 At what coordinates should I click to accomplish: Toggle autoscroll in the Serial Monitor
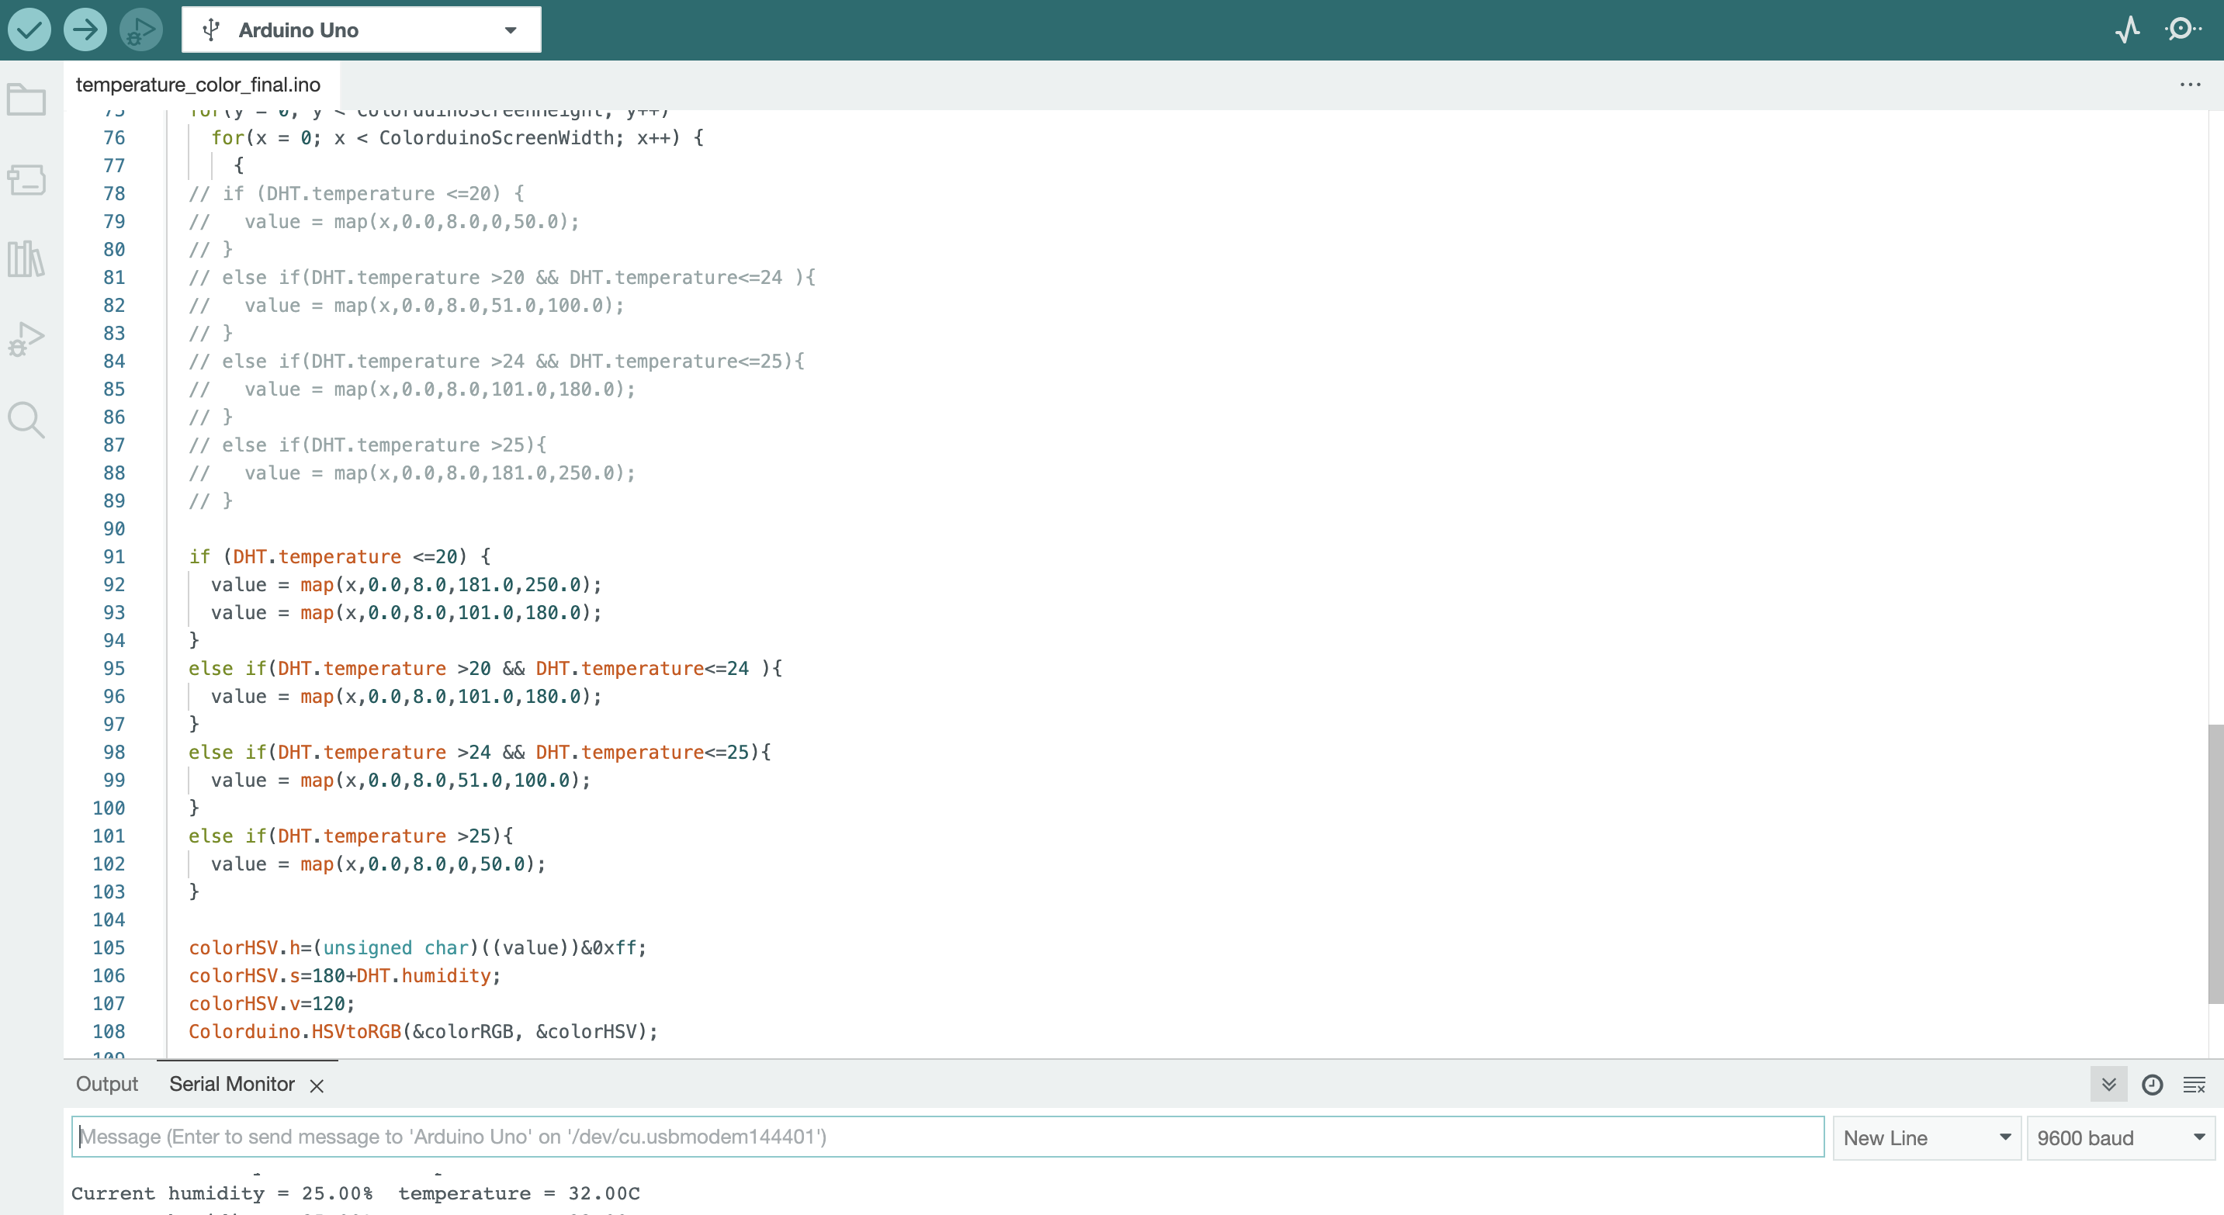click(x=2109, y=1085)
